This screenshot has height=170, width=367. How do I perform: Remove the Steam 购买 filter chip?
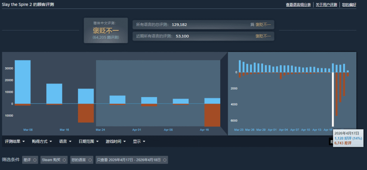65,160
